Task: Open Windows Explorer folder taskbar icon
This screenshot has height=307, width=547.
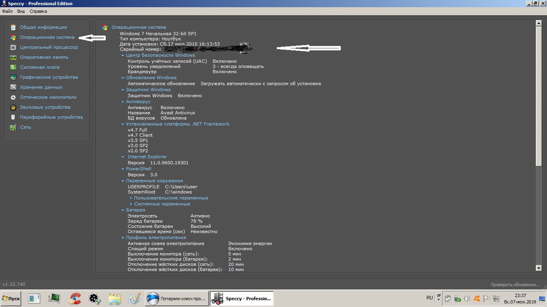Action: [x=115, y=299]
